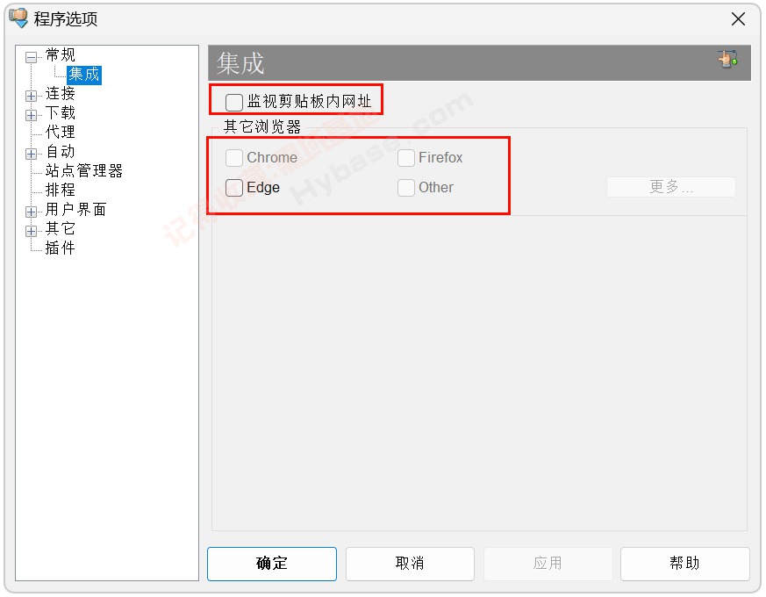
Task: Select 代理 in the settings tree
Action: point(61,132)
